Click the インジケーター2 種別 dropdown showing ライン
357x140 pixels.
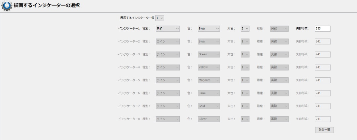pos(168,42)
